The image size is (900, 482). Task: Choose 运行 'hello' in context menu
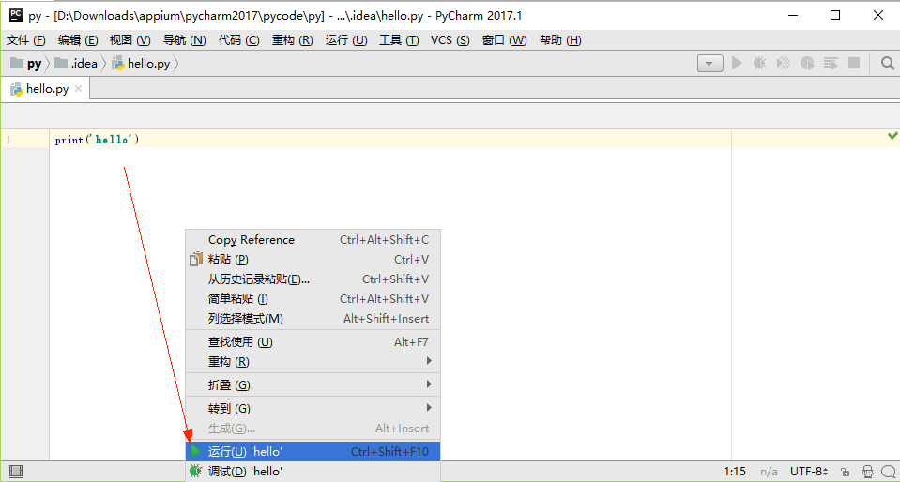click(x=313, y=452)
